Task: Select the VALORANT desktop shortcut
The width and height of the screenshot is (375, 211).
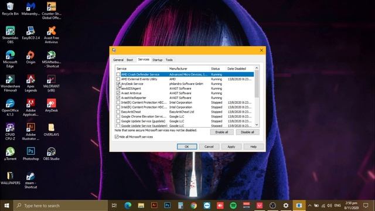Action: click(x=52, y=83)
